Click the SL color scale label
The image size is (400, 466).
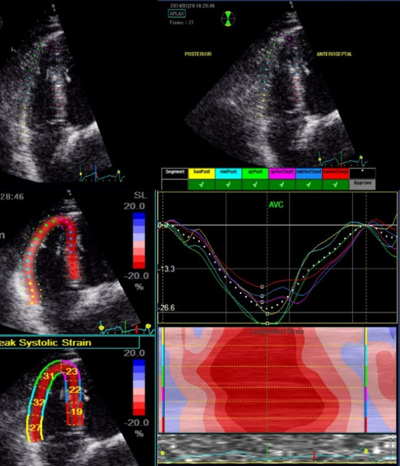[x=140, y=195]
